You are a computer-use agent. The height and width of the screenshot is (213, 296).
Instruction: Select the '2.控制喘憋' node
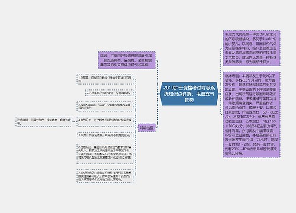pos(105,154)
